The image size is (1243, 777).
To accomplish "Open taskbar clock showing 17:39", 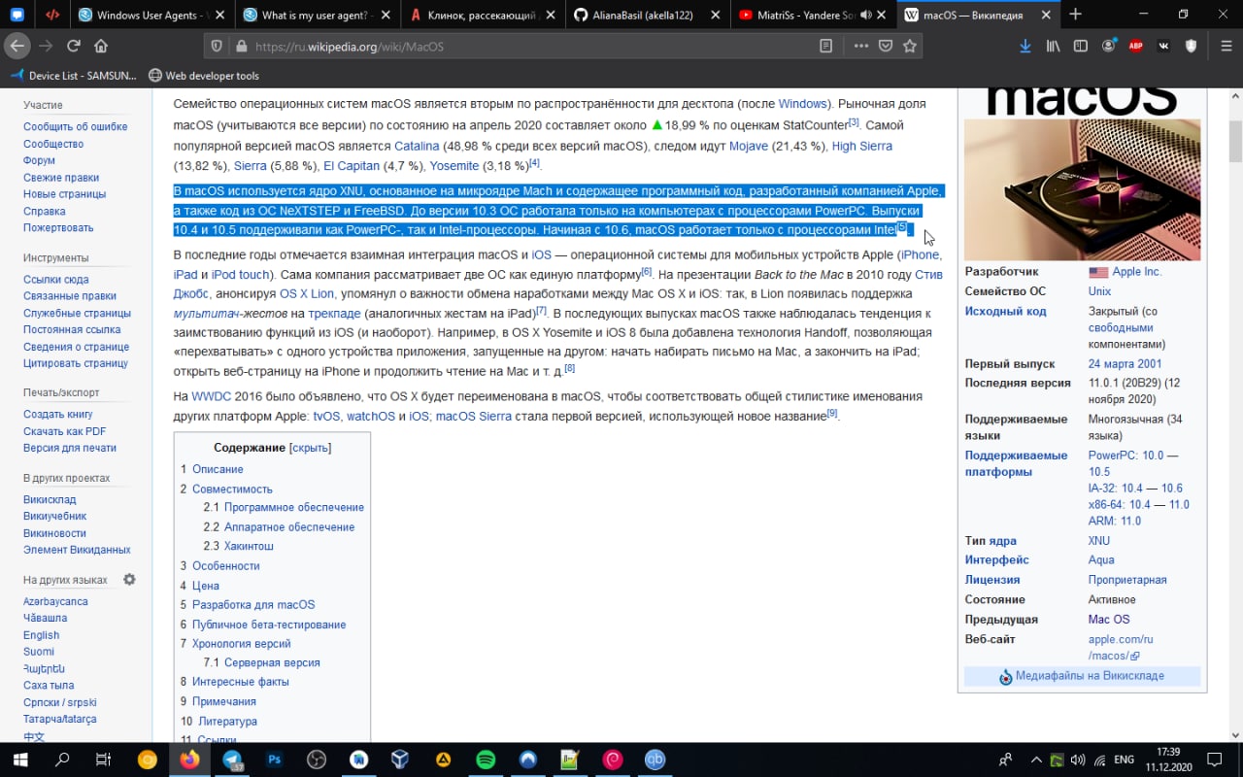I will click(1168, 760).
